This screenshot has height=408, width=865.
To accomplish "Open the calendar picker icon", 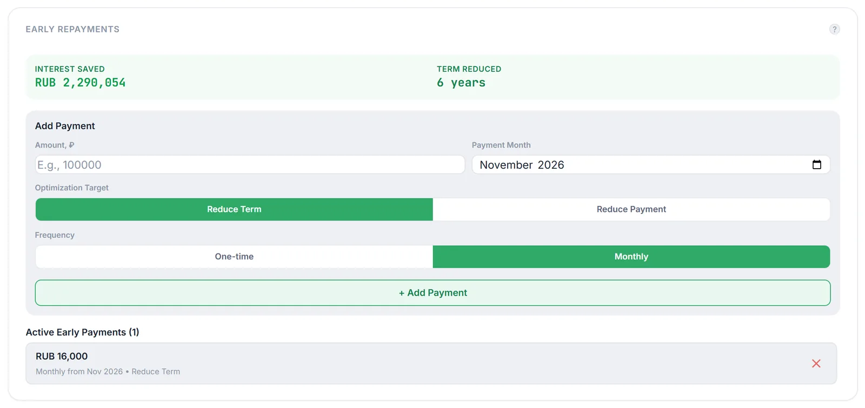I will [816, 165].
